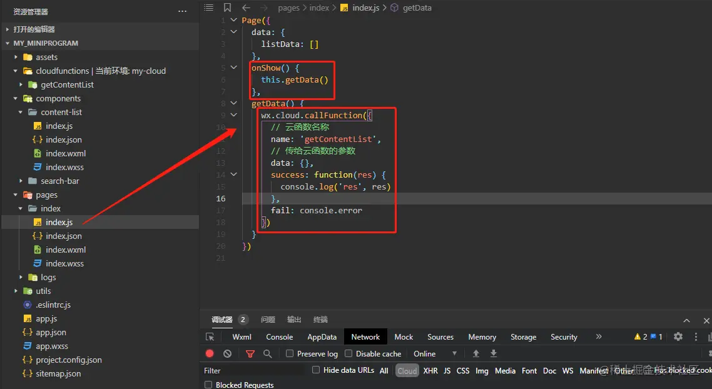Show more devtools tabs chevron
The image size is (712, 389).
tap(599, 336)
